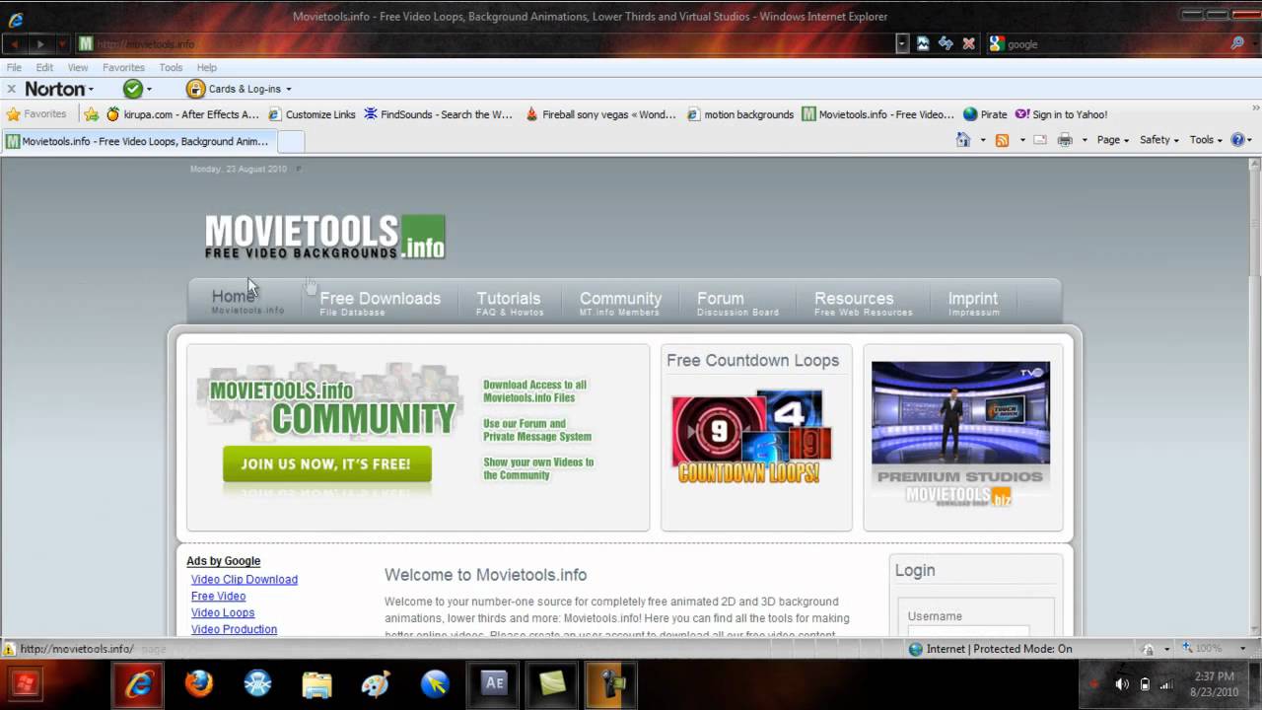
Task: Click the Print icon
Action: coord(1065,140)
